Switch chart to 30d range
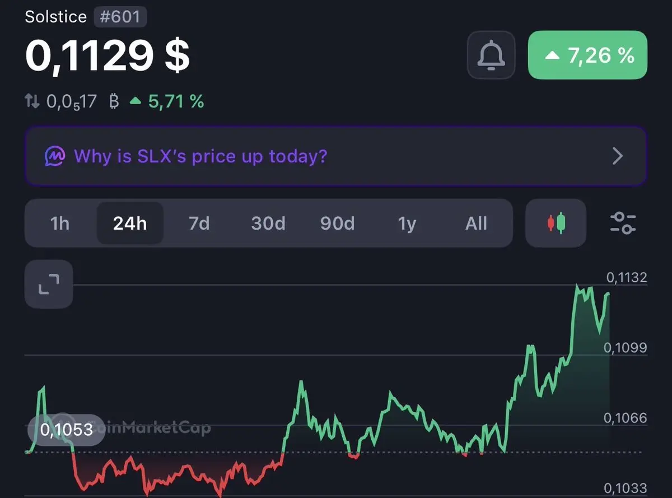The image size is (672, 498). (x=268, y=224)
